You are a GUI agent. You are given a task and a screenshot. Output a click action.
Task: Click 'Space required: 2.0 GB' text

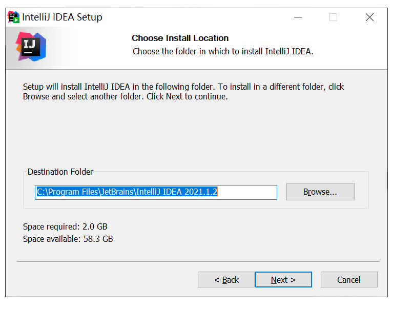pos(65,226)
